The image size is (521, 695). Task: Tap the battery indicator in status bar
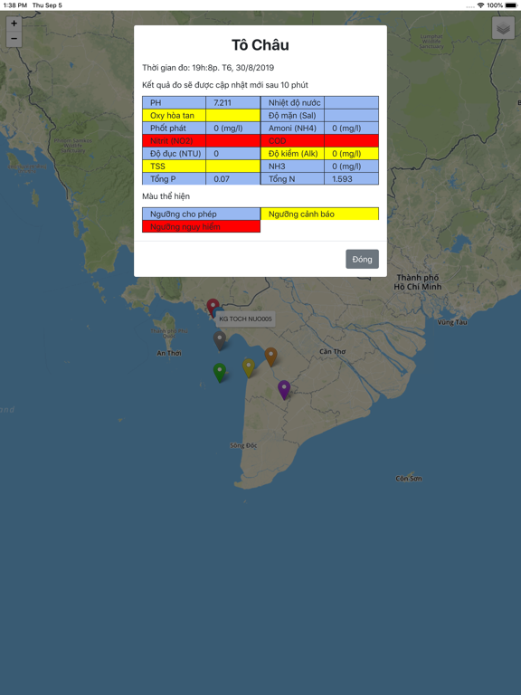pos(511,5)
